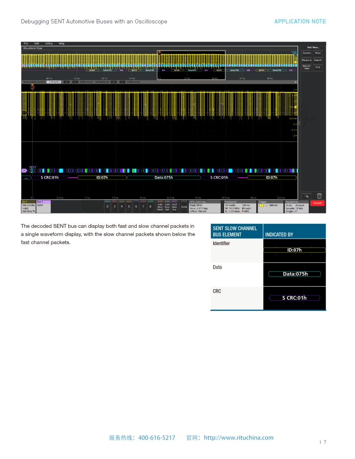The image size is (355, 459).
Task: Open the Horizontal settings badge
Action: (239, 206)
